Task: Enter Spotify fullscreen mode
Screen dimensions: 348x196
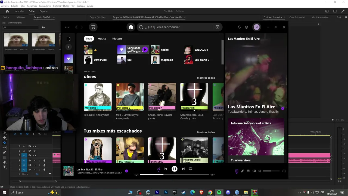Action: coord(284,171)
